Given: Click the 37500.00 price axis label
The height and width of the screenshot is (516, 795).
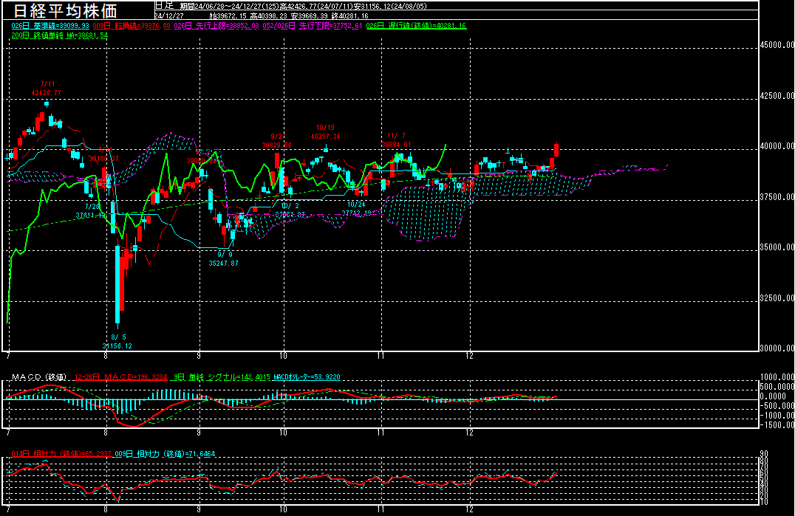Looking at the screenshot, I should click(777, 197).
